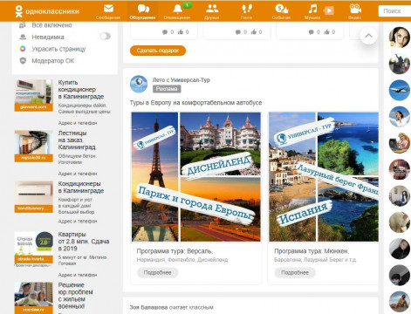Open Решение юр.проблем с жильем военных ad
Screen dimensions: 411x314
click(76, 296)
